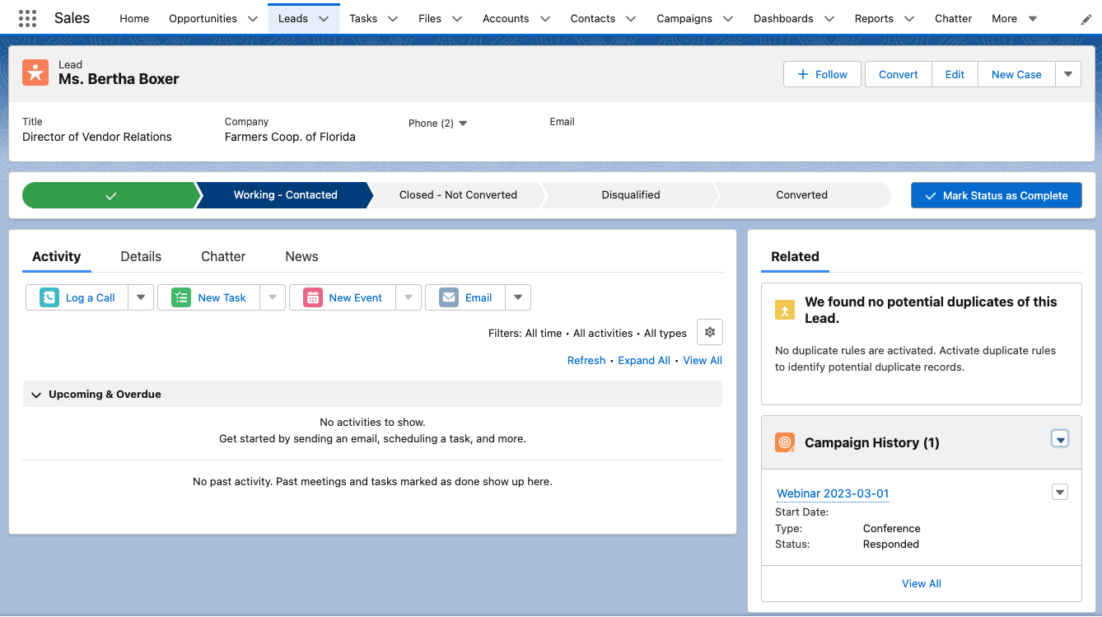The image size is (1102, 617).
Task: Open the activity filter settings gear
Action: click(x=709, y=332)
